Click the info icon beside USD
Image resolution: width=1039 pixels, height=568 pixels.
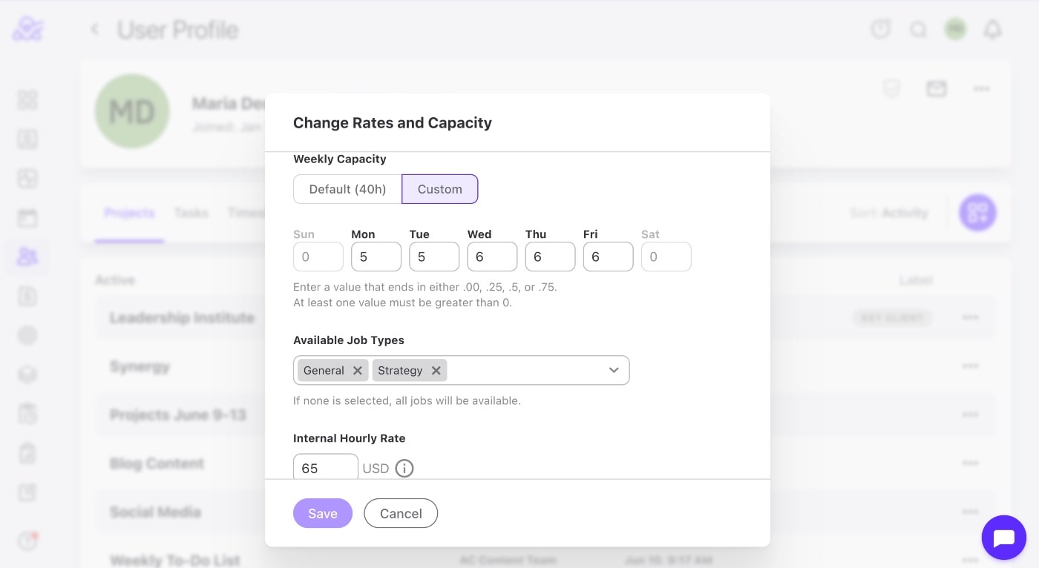click(404, 469)
